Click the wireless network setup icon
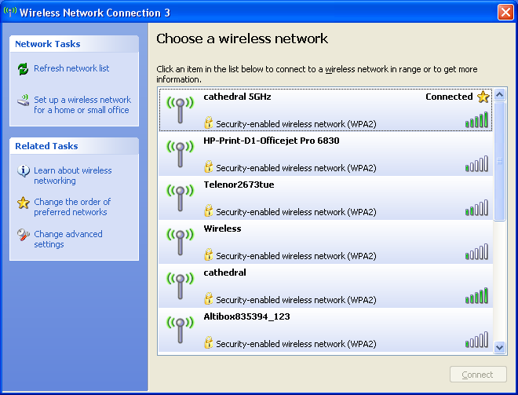The width and height of the screenshot is (518, 395). (x=23, y=101)
